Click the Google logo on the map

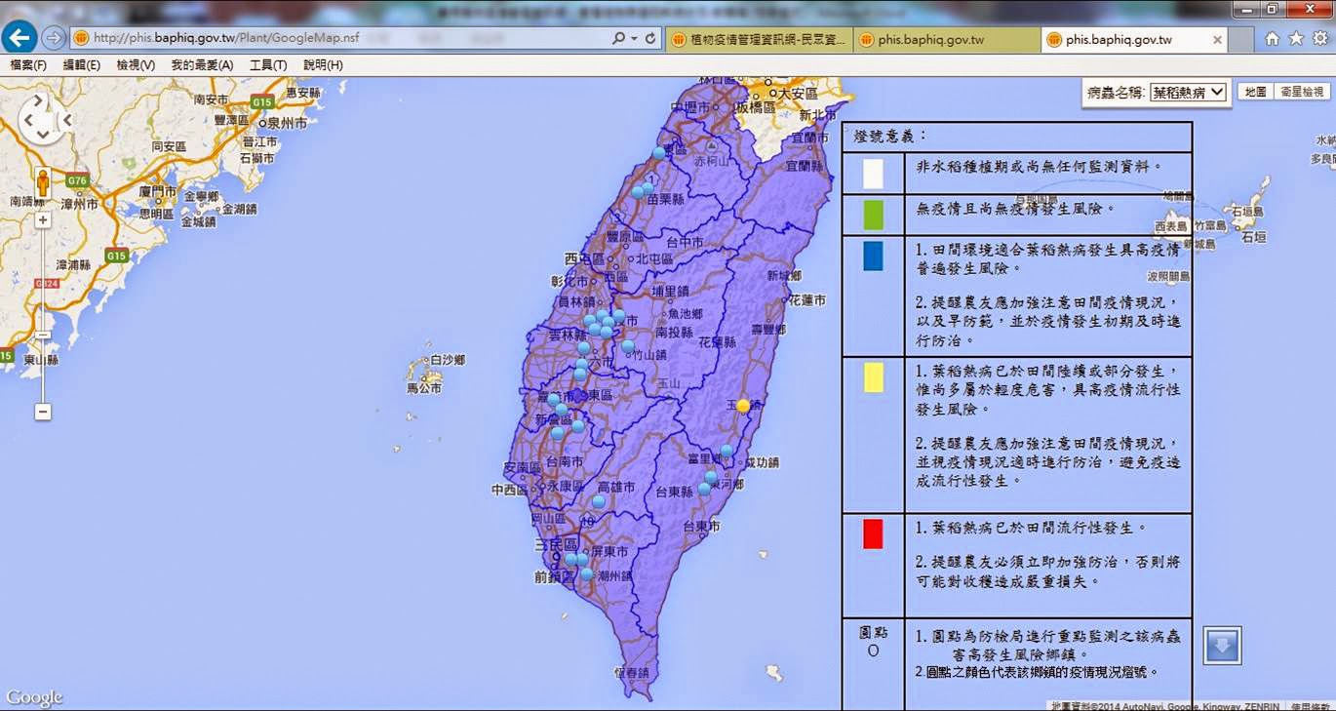(34, 697)
